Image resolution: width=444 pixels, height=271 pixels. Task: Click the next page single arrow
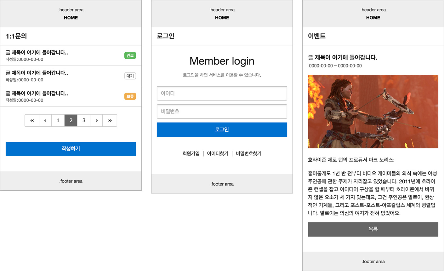coord(96,120)
